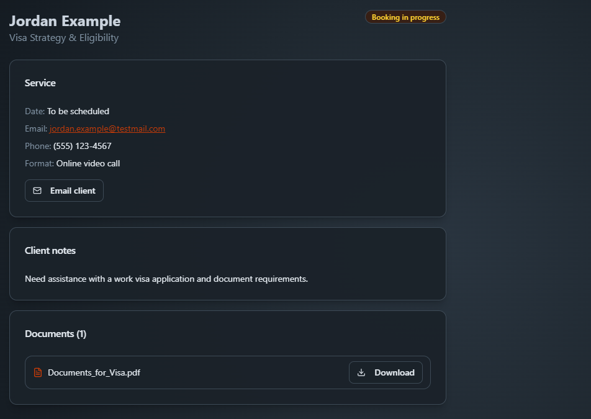Open jordan.example@testmail.com email link
Viewport: 591px width, 419px height.
coord(107,129)
